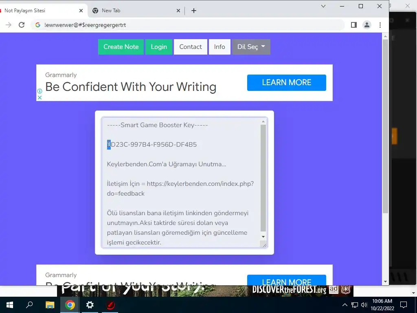Close the top Grammarly ad with the X icon
The image size is (417, 313).
(40, 98)
